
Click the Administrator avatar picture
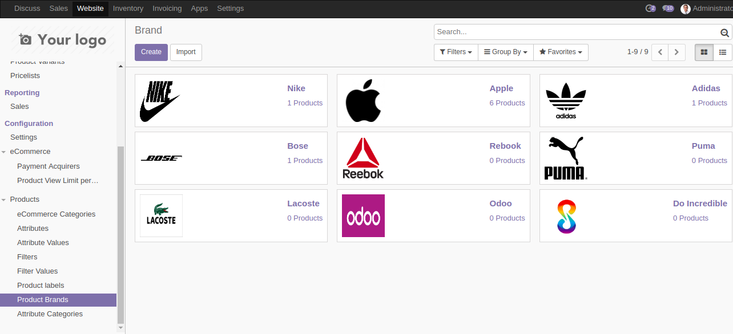point(686,9)
